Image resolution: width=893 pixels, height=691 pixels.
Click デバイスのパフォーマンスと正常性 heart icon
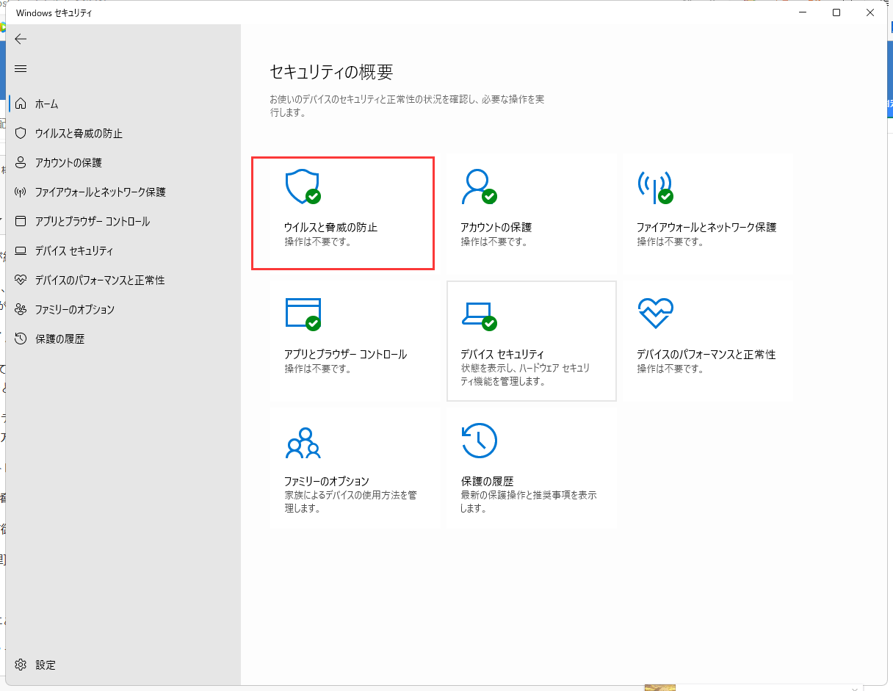click(21, 280)
